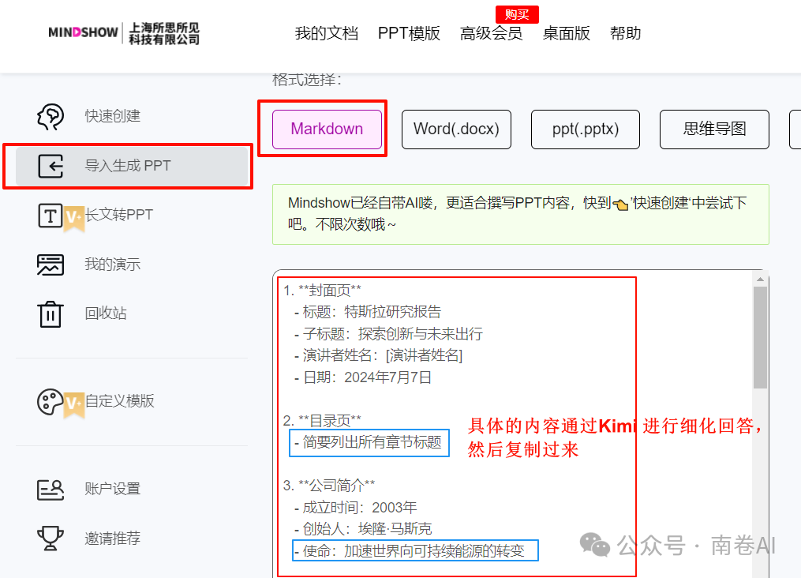Open 我的演示 from sidebar

coord(112,265)
